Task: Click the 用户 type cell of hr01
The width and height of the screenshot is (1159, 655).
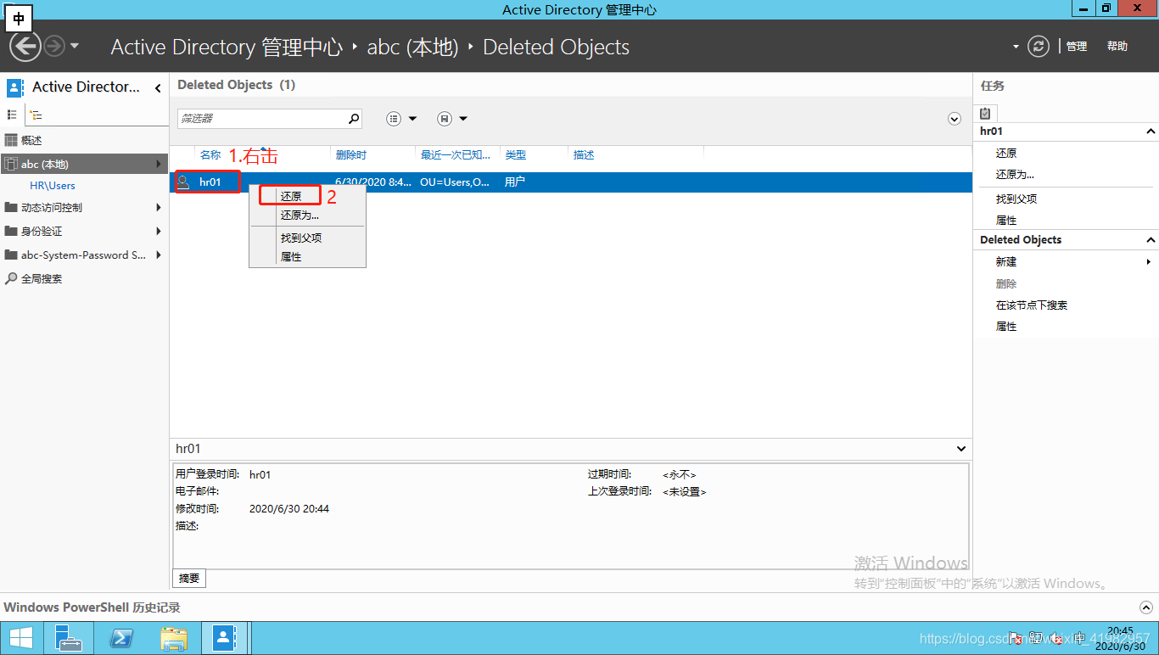Action: tap(515, 182)
